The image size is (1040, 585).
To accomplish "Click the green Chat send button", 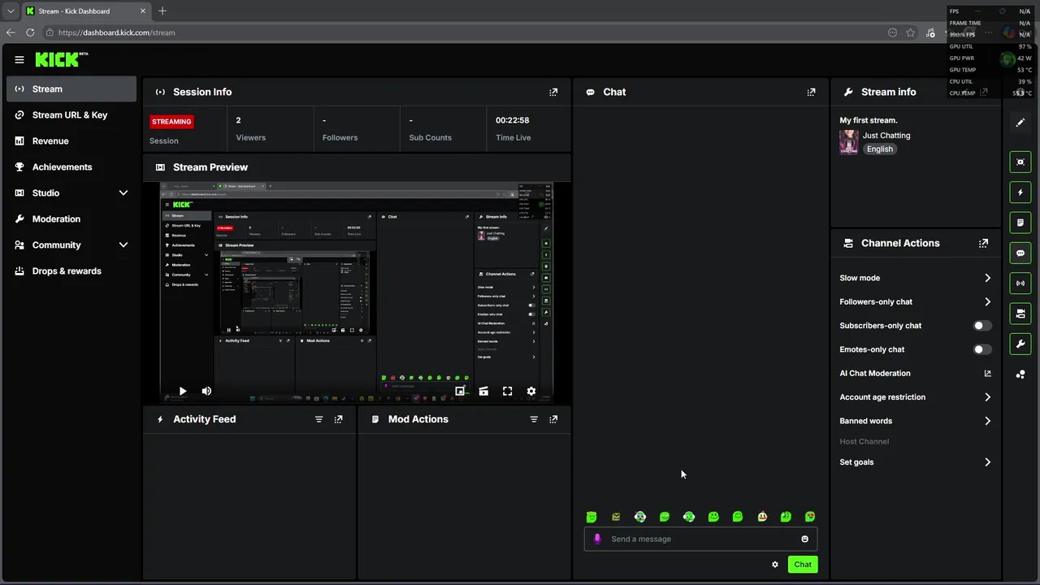I will (803, 565).
